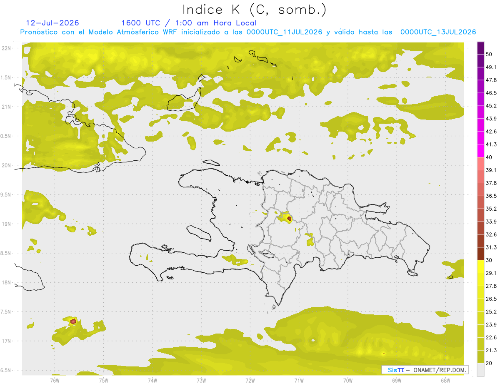Screen dimensions: 500x386
Task: Click the 19N latitude label
Action: pyautogui.click(x=6, y=224)
